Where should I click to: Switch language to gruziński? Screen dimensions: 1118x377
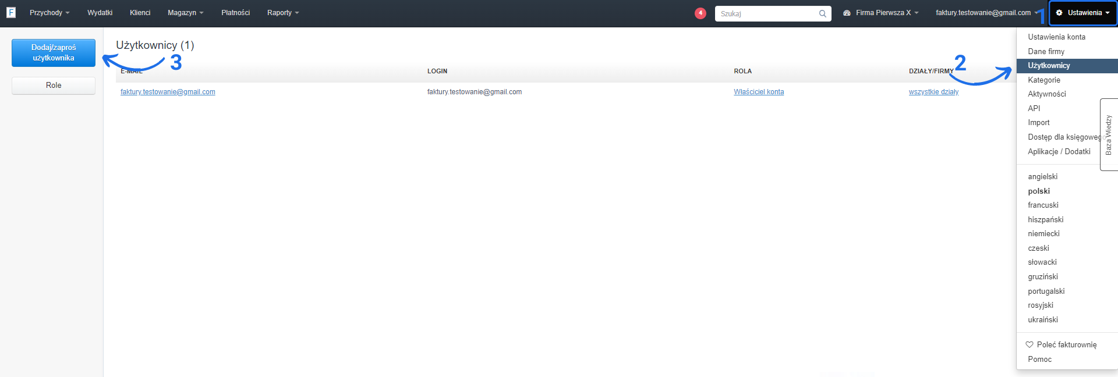1042,276
